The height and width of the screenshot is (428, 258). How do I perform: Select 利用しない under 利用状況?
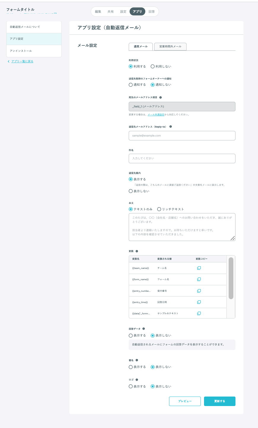[x=153, y=66]
